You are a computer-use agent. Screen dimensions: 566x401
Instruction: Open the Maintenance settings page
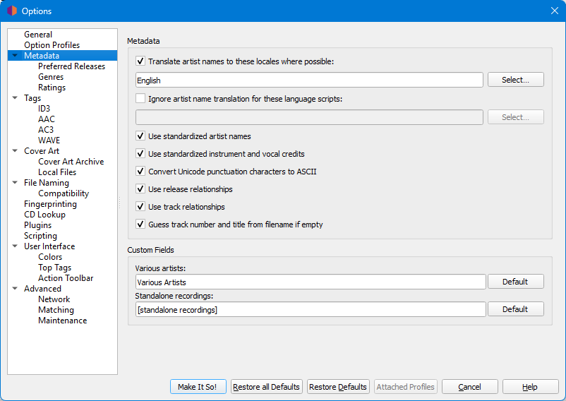[x=62, y=320]
